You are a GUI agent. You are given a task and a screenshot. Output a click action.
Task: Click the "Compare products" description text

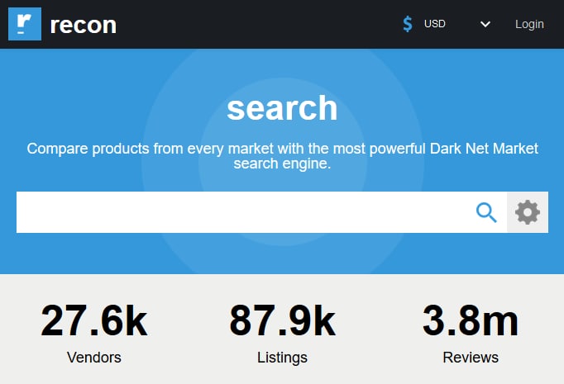pos(282,156)
